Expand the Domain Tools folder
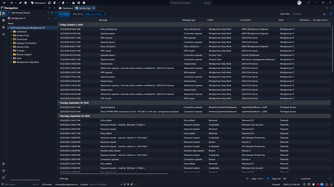334x187 pixels. (11, 36)
